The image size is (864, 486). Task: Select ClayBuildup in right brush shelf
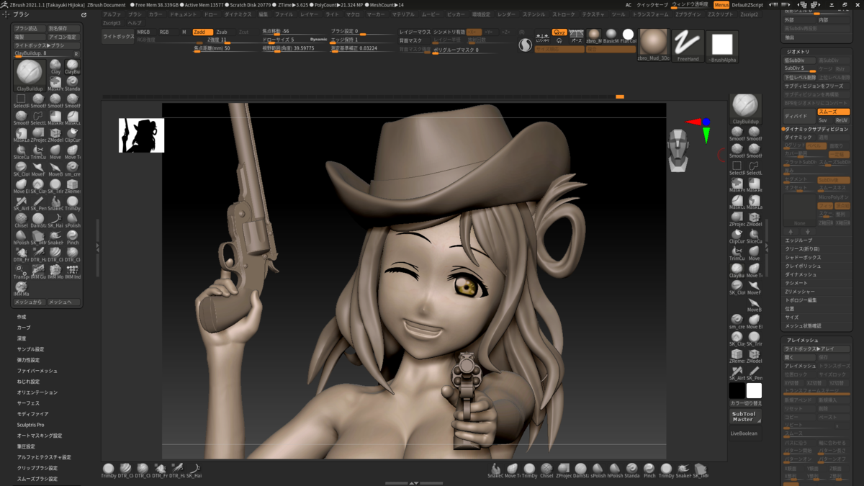(x=745, y=109)
